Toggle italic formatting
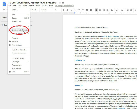 tap(67, 10)
